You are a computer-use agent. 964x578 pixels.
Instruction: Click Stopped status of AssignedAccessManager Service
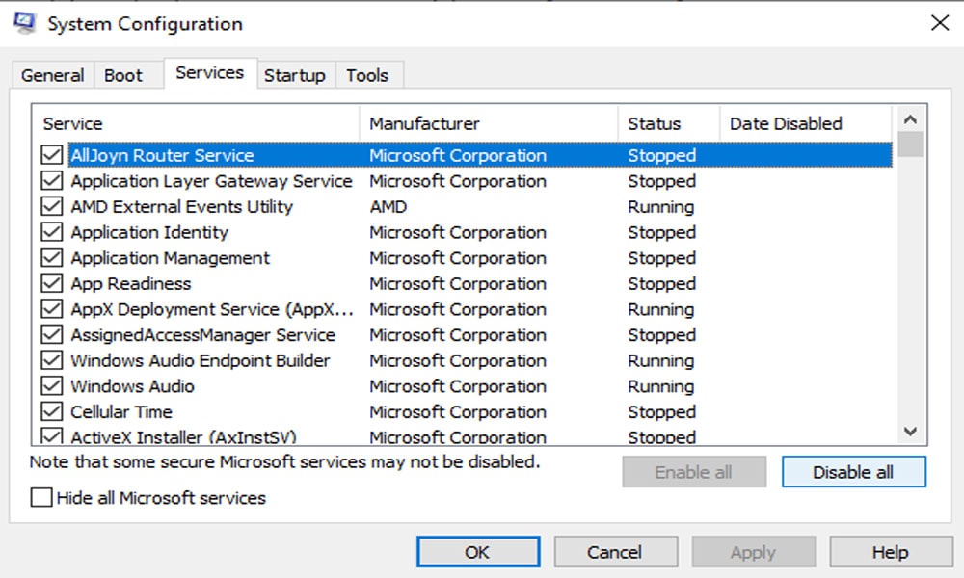(x=661, y=335)
